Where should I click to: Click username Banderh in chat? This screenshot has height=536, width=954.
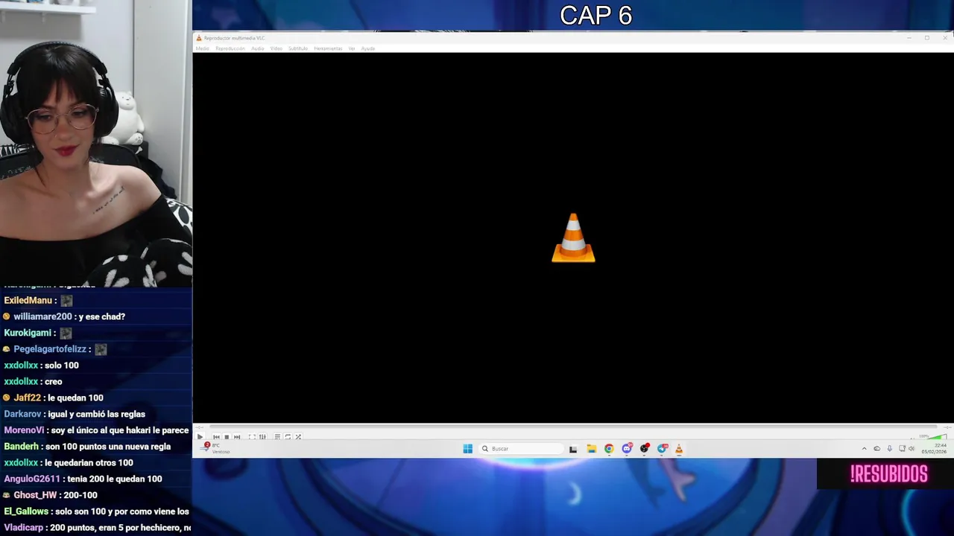[21, 447]
